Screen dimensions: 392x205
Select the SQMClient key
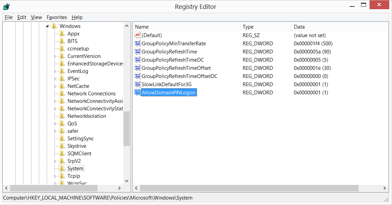point(79,153)
